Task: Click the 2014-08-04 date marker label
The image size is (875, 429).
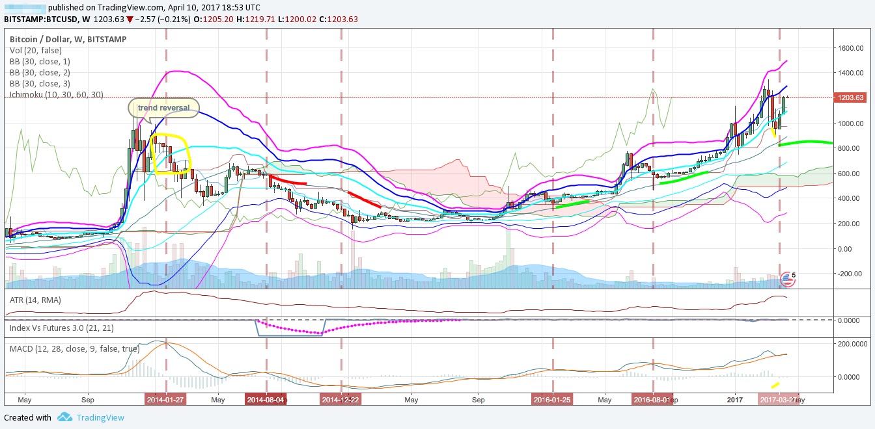Action: pyautogui.click(x=266, y=400)
